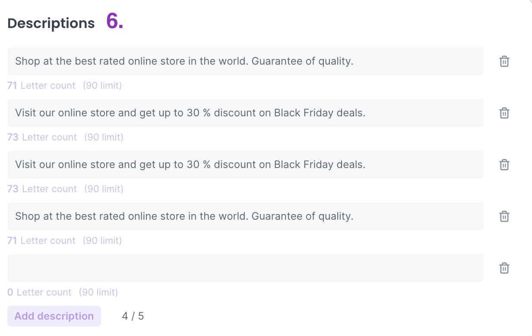Click the first 71 Letter count label
The height and width of the screenshot is (336, 532).
(x=41, y=85)
